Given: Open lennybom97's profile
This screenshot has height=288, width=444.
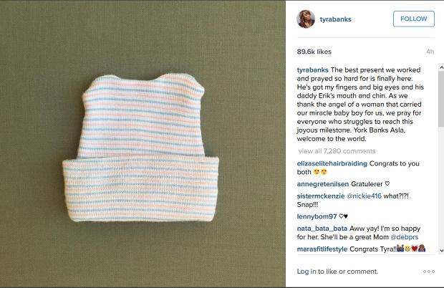Looking at the screenshot, I should [317, 216].
